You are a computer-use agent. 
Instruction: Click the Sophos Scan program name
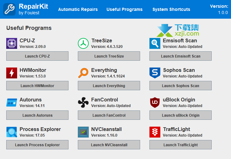click(179, 70)
